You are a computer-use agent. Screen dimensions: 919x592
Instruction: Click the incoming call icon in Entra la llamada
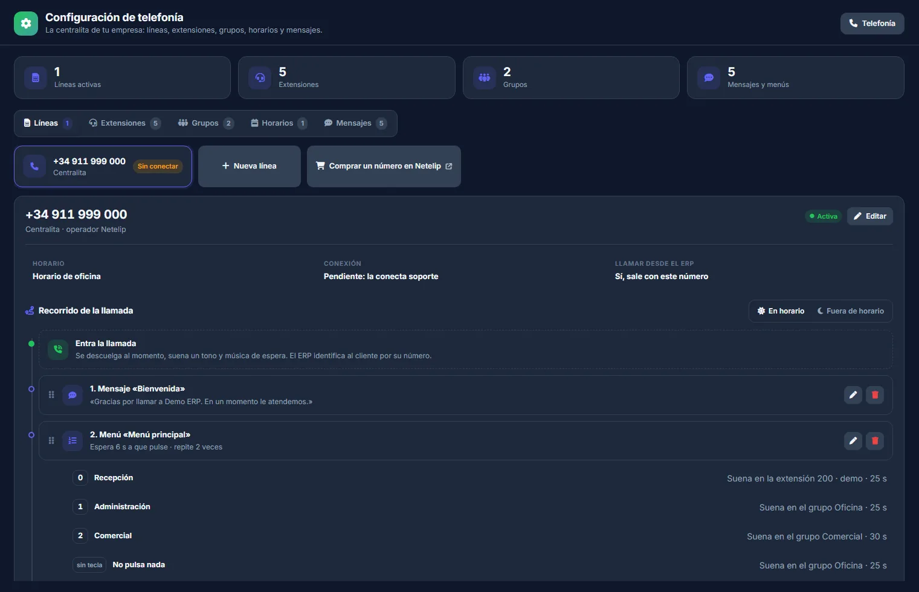pyautogui.click(x=58, y=349)
